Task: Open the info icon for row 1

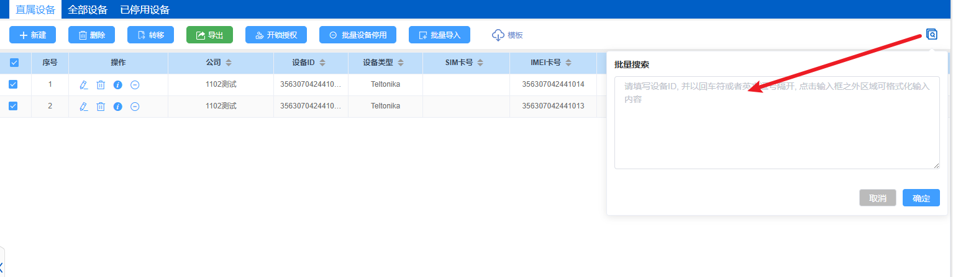Action: click(117, 85)
